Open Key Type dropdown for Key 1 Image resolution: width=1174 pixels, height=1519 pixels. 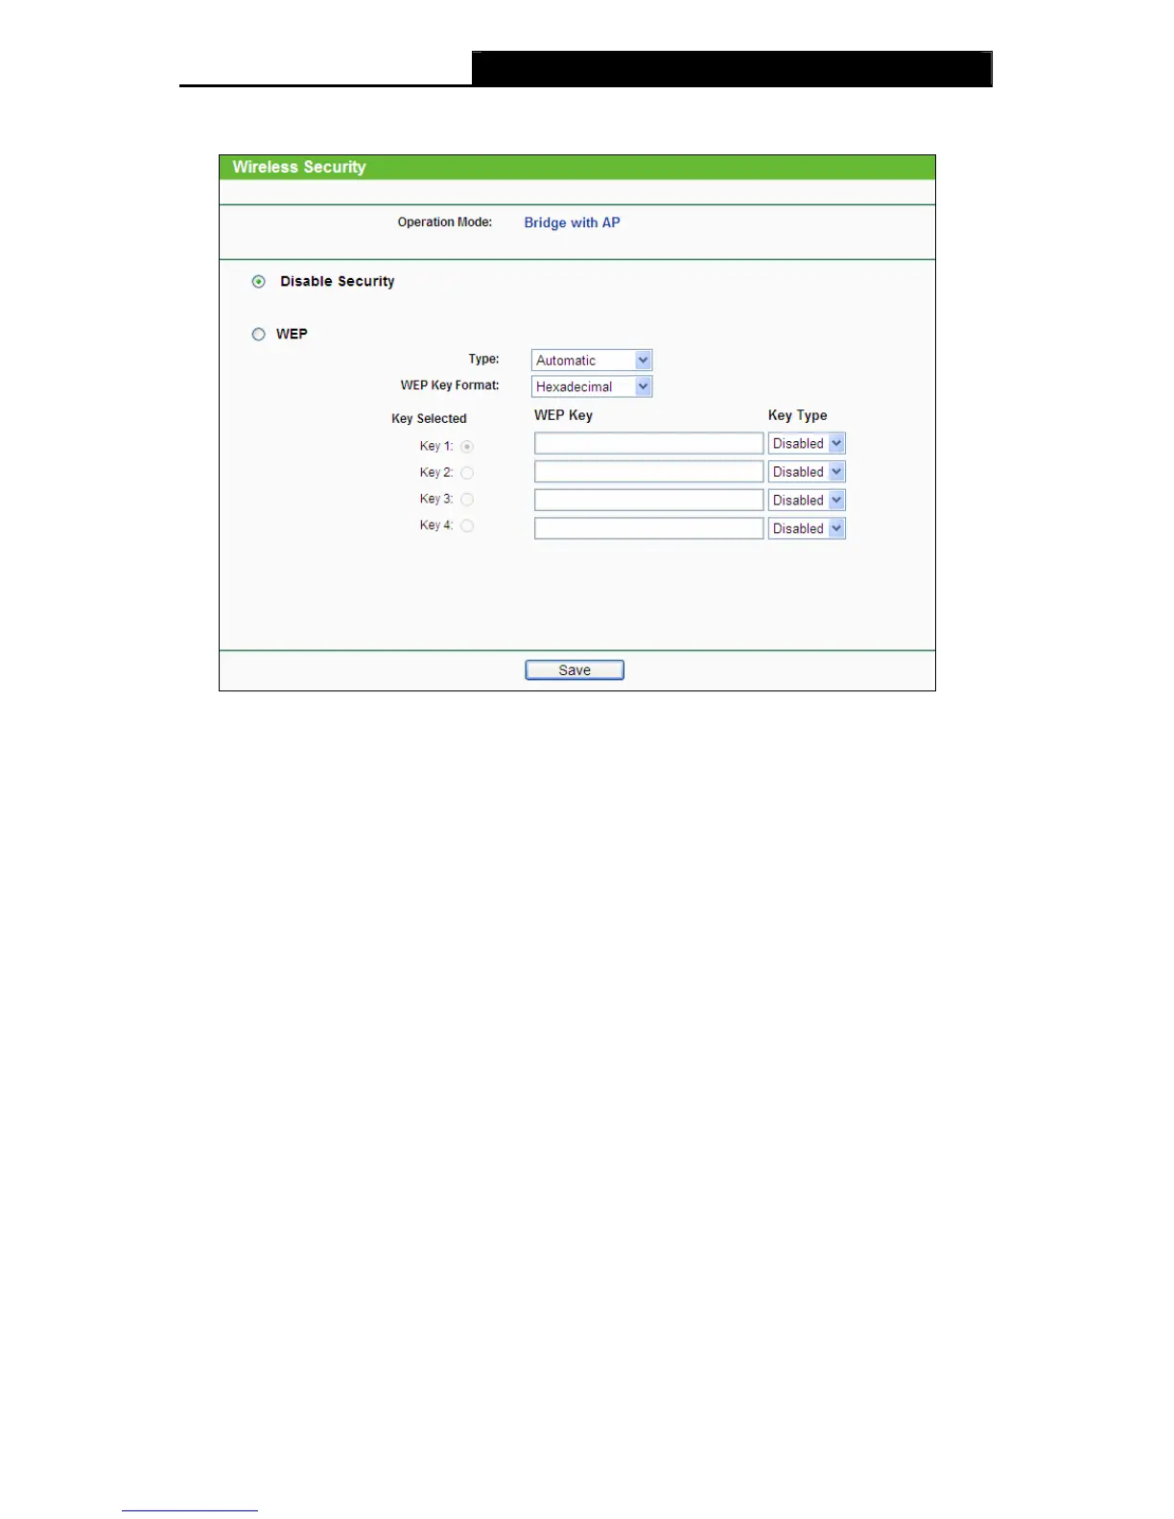pos(807,444)
